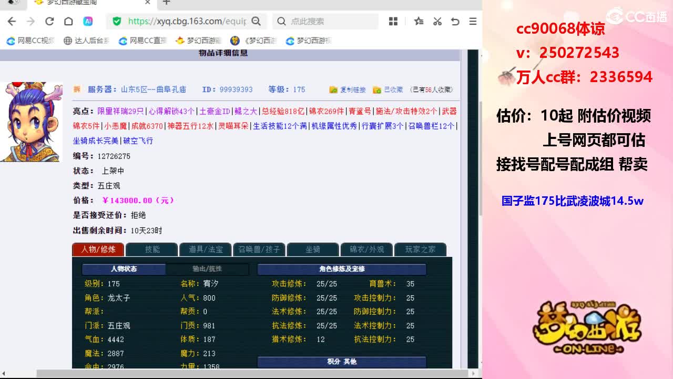
Task: Click the 复制链接 copy link icon
Action: coord(333,90)
